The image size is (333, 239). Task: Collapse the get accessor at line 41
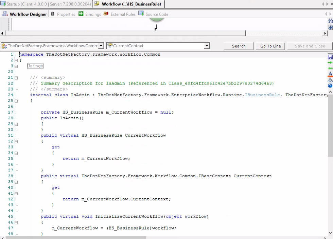16,194
